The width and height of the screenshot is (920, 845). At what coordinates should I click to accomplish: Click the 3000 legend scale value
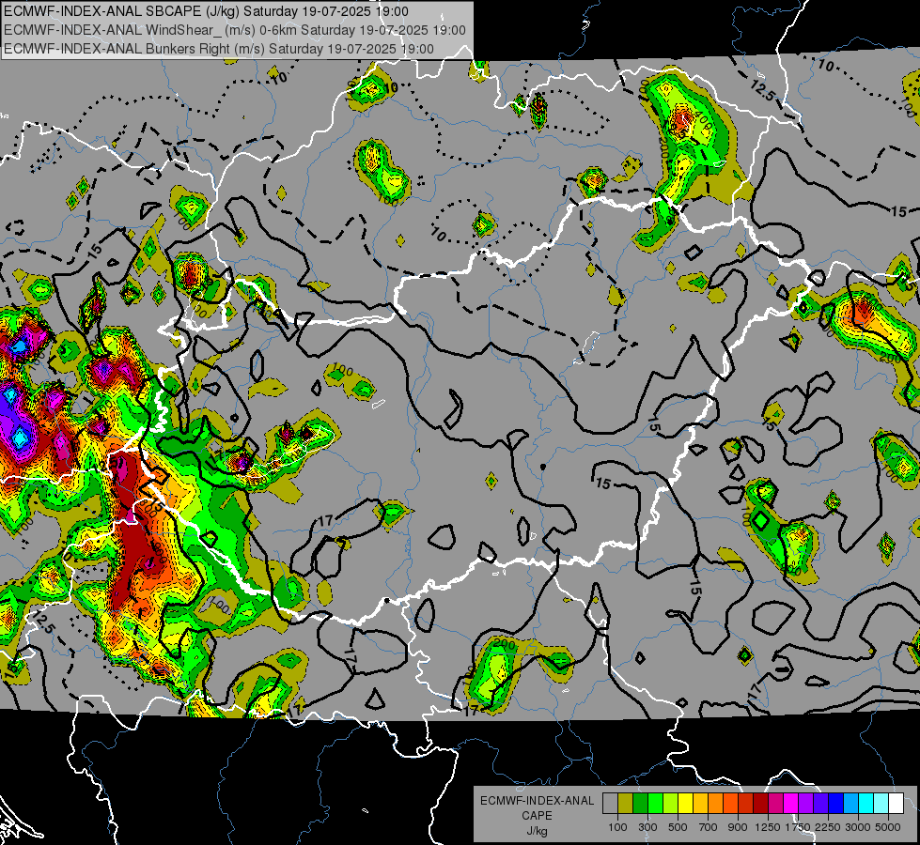pyautogui.click(x=858, y=827)
